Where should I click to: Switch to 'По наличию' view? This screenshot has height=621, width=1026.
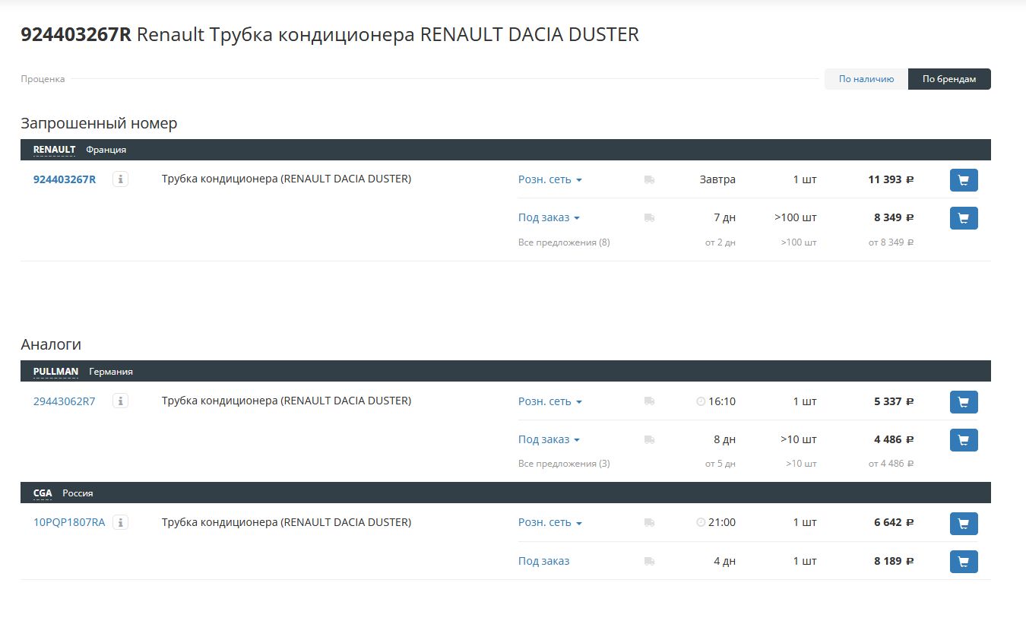click(x=866, y=79)
